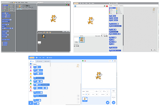The height and width of the screenshot is (106, 160).
Task: Toggle show sprite eye icon in Scratch 3.0
Action: click(86, 94)
